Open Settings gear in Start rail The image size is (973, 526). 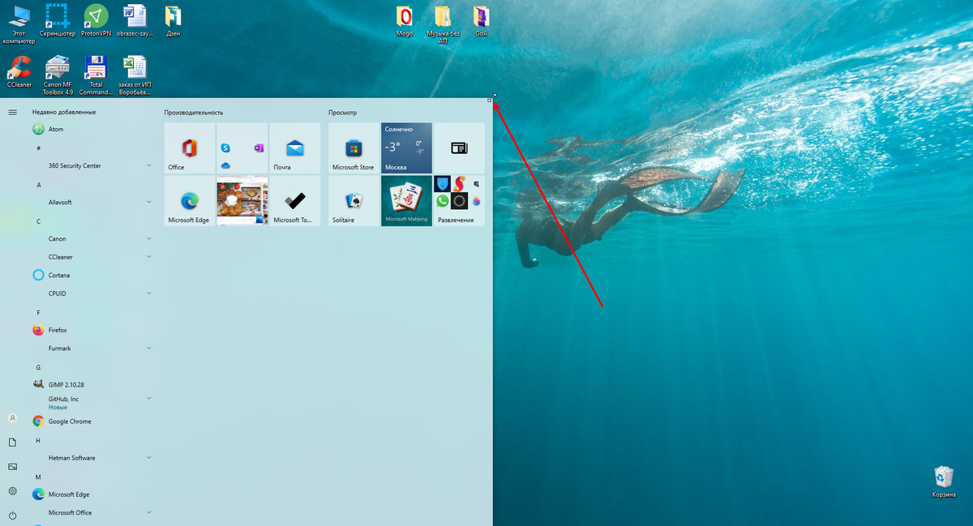pos(12,491)
